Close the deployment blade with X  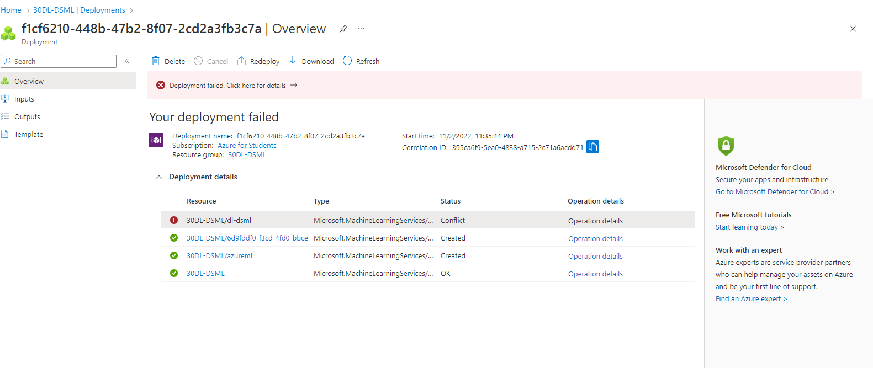click(x=853, y=29)
